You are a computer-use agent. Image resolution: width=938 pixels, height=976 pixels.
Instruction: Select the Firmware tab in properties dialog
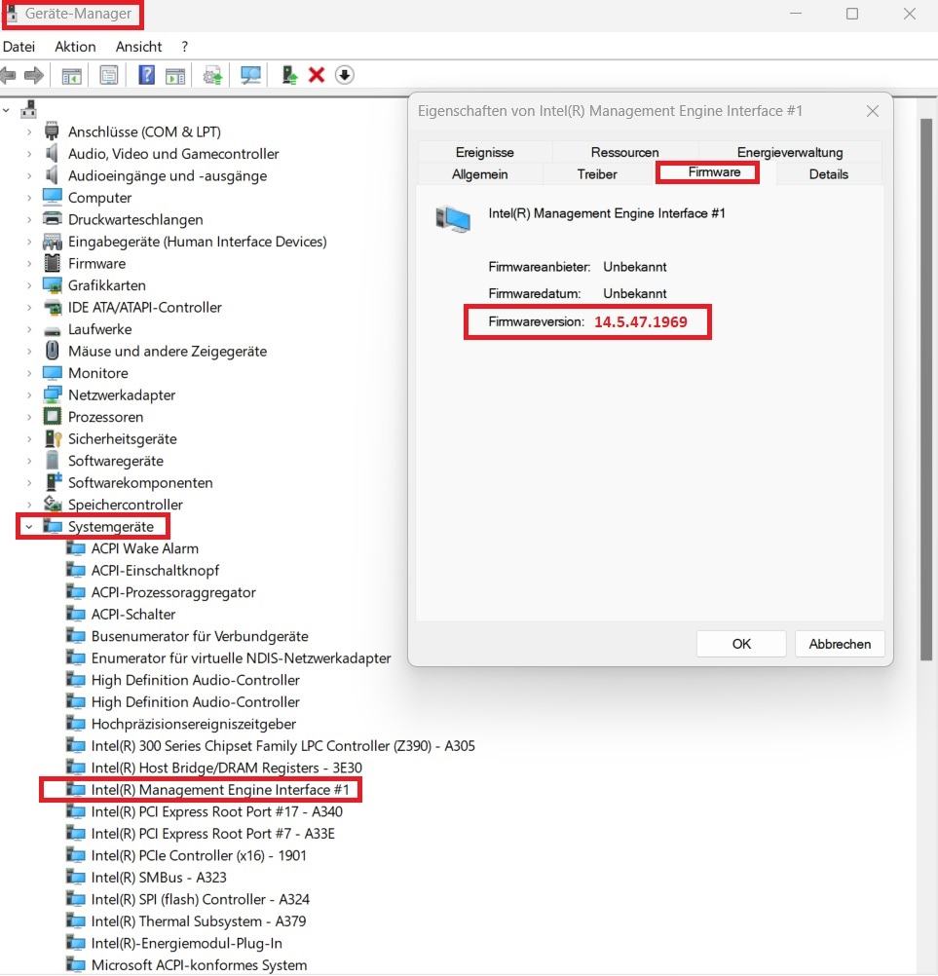pyautogui.click(x=714, y=172)
